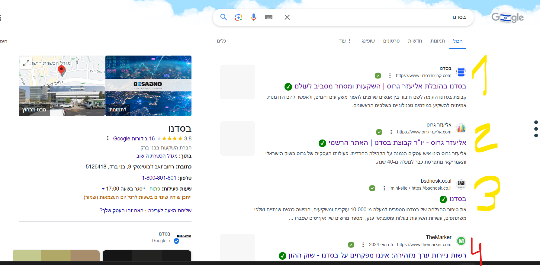Open the on-screen keyboard icon
540x266 pixels.
coord(269,17)
